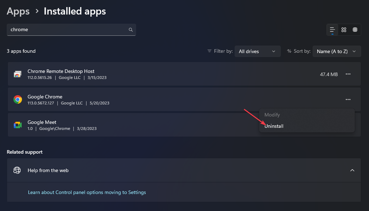Switch to list view layout

[332, 30]
